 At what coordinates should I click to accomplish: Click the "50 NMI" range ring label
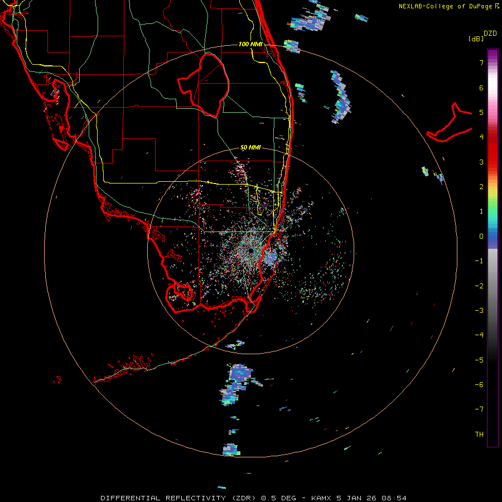click(x=250, y=148)
